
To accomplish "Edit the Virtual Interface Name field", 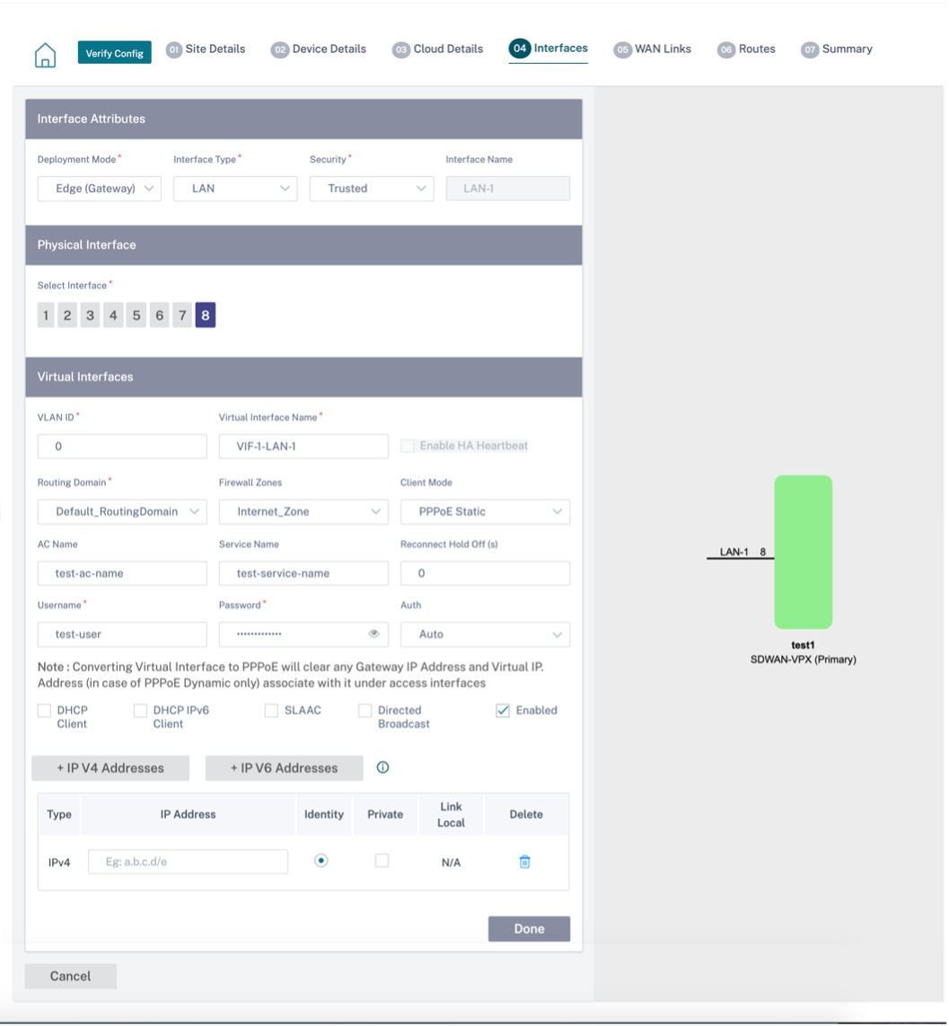I will pyautogui.click(x=303, y=447).
